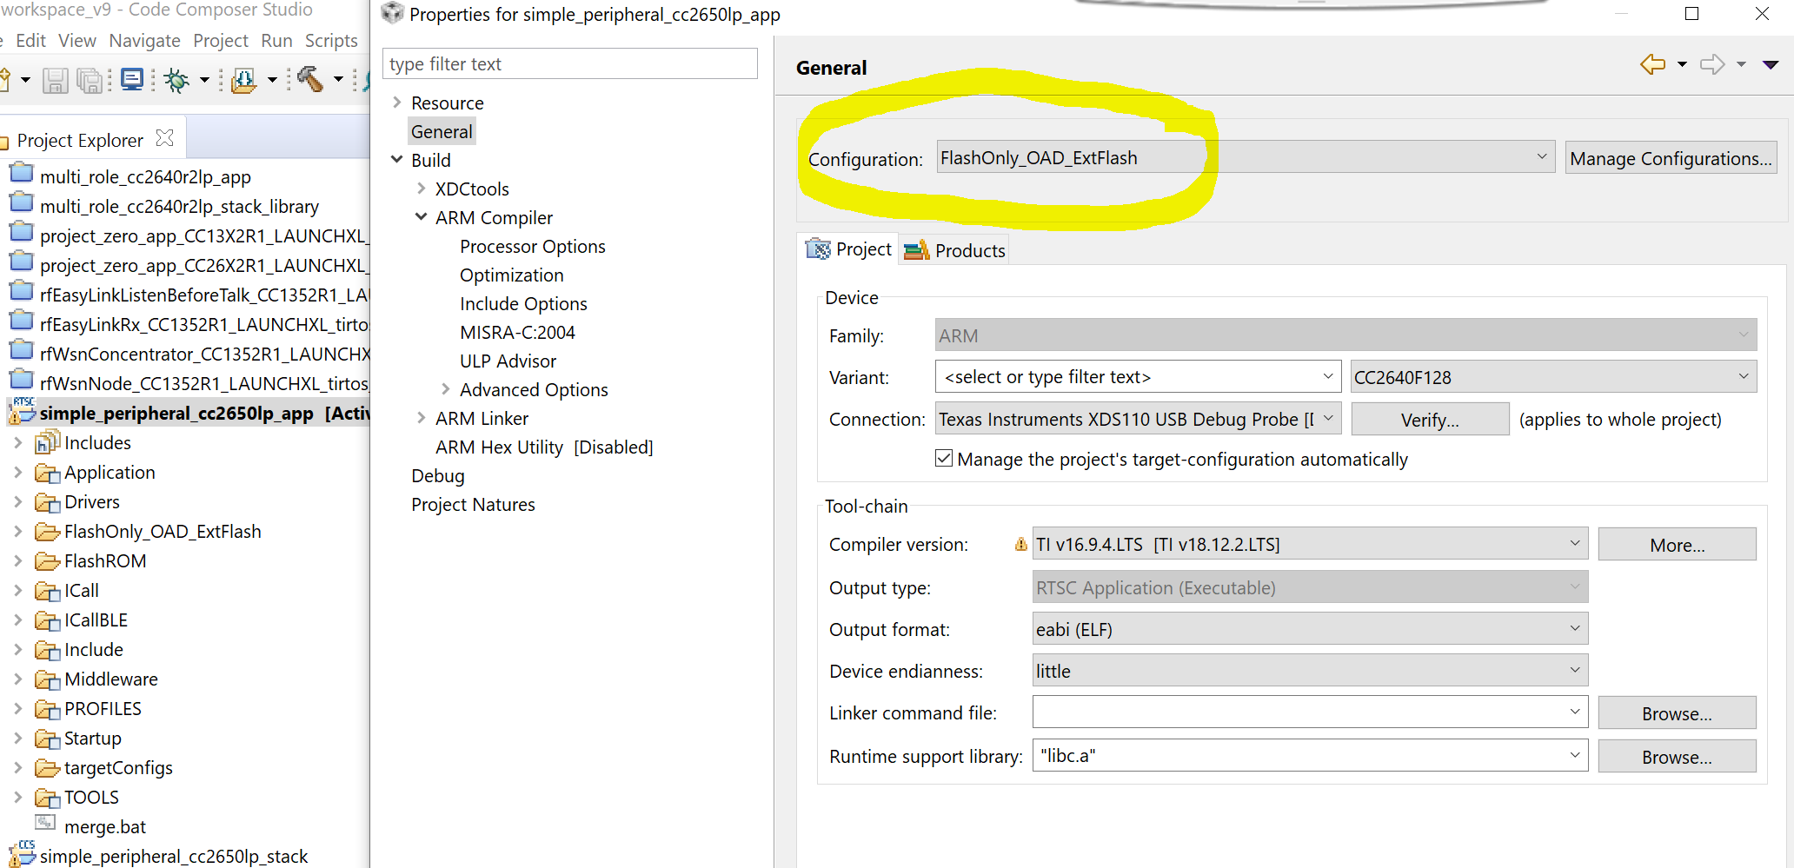Click the Back arrow in General page
This screenshot has height=868, width=1794.
pyautogui.click(x=1652, y=64)
